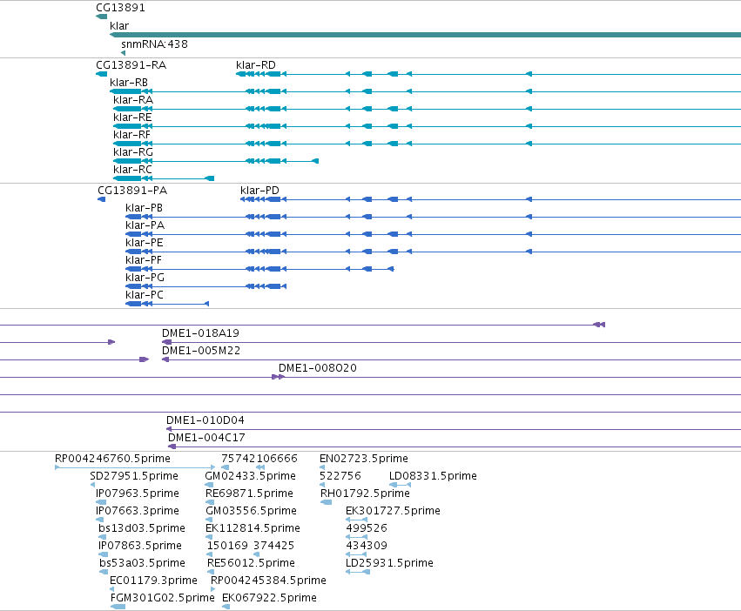Viewport: 741px width, 611px height.
Task: Click the 75742 EST label
Action: point(239,459)
